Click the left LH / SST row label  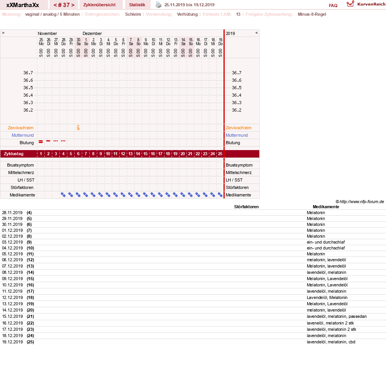point(26,180)
